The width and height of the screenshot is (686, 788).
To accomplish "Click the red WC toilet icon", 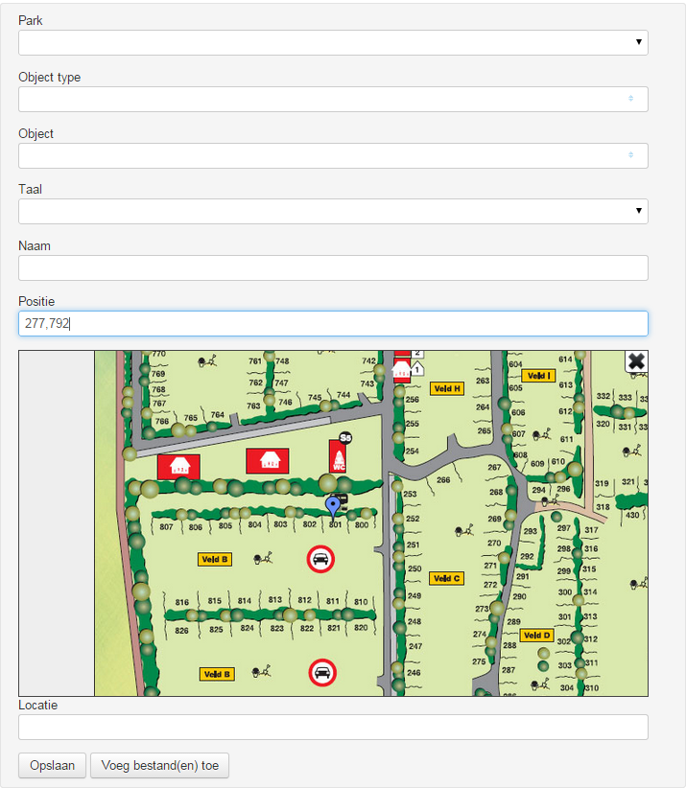I will coord(338,456).
